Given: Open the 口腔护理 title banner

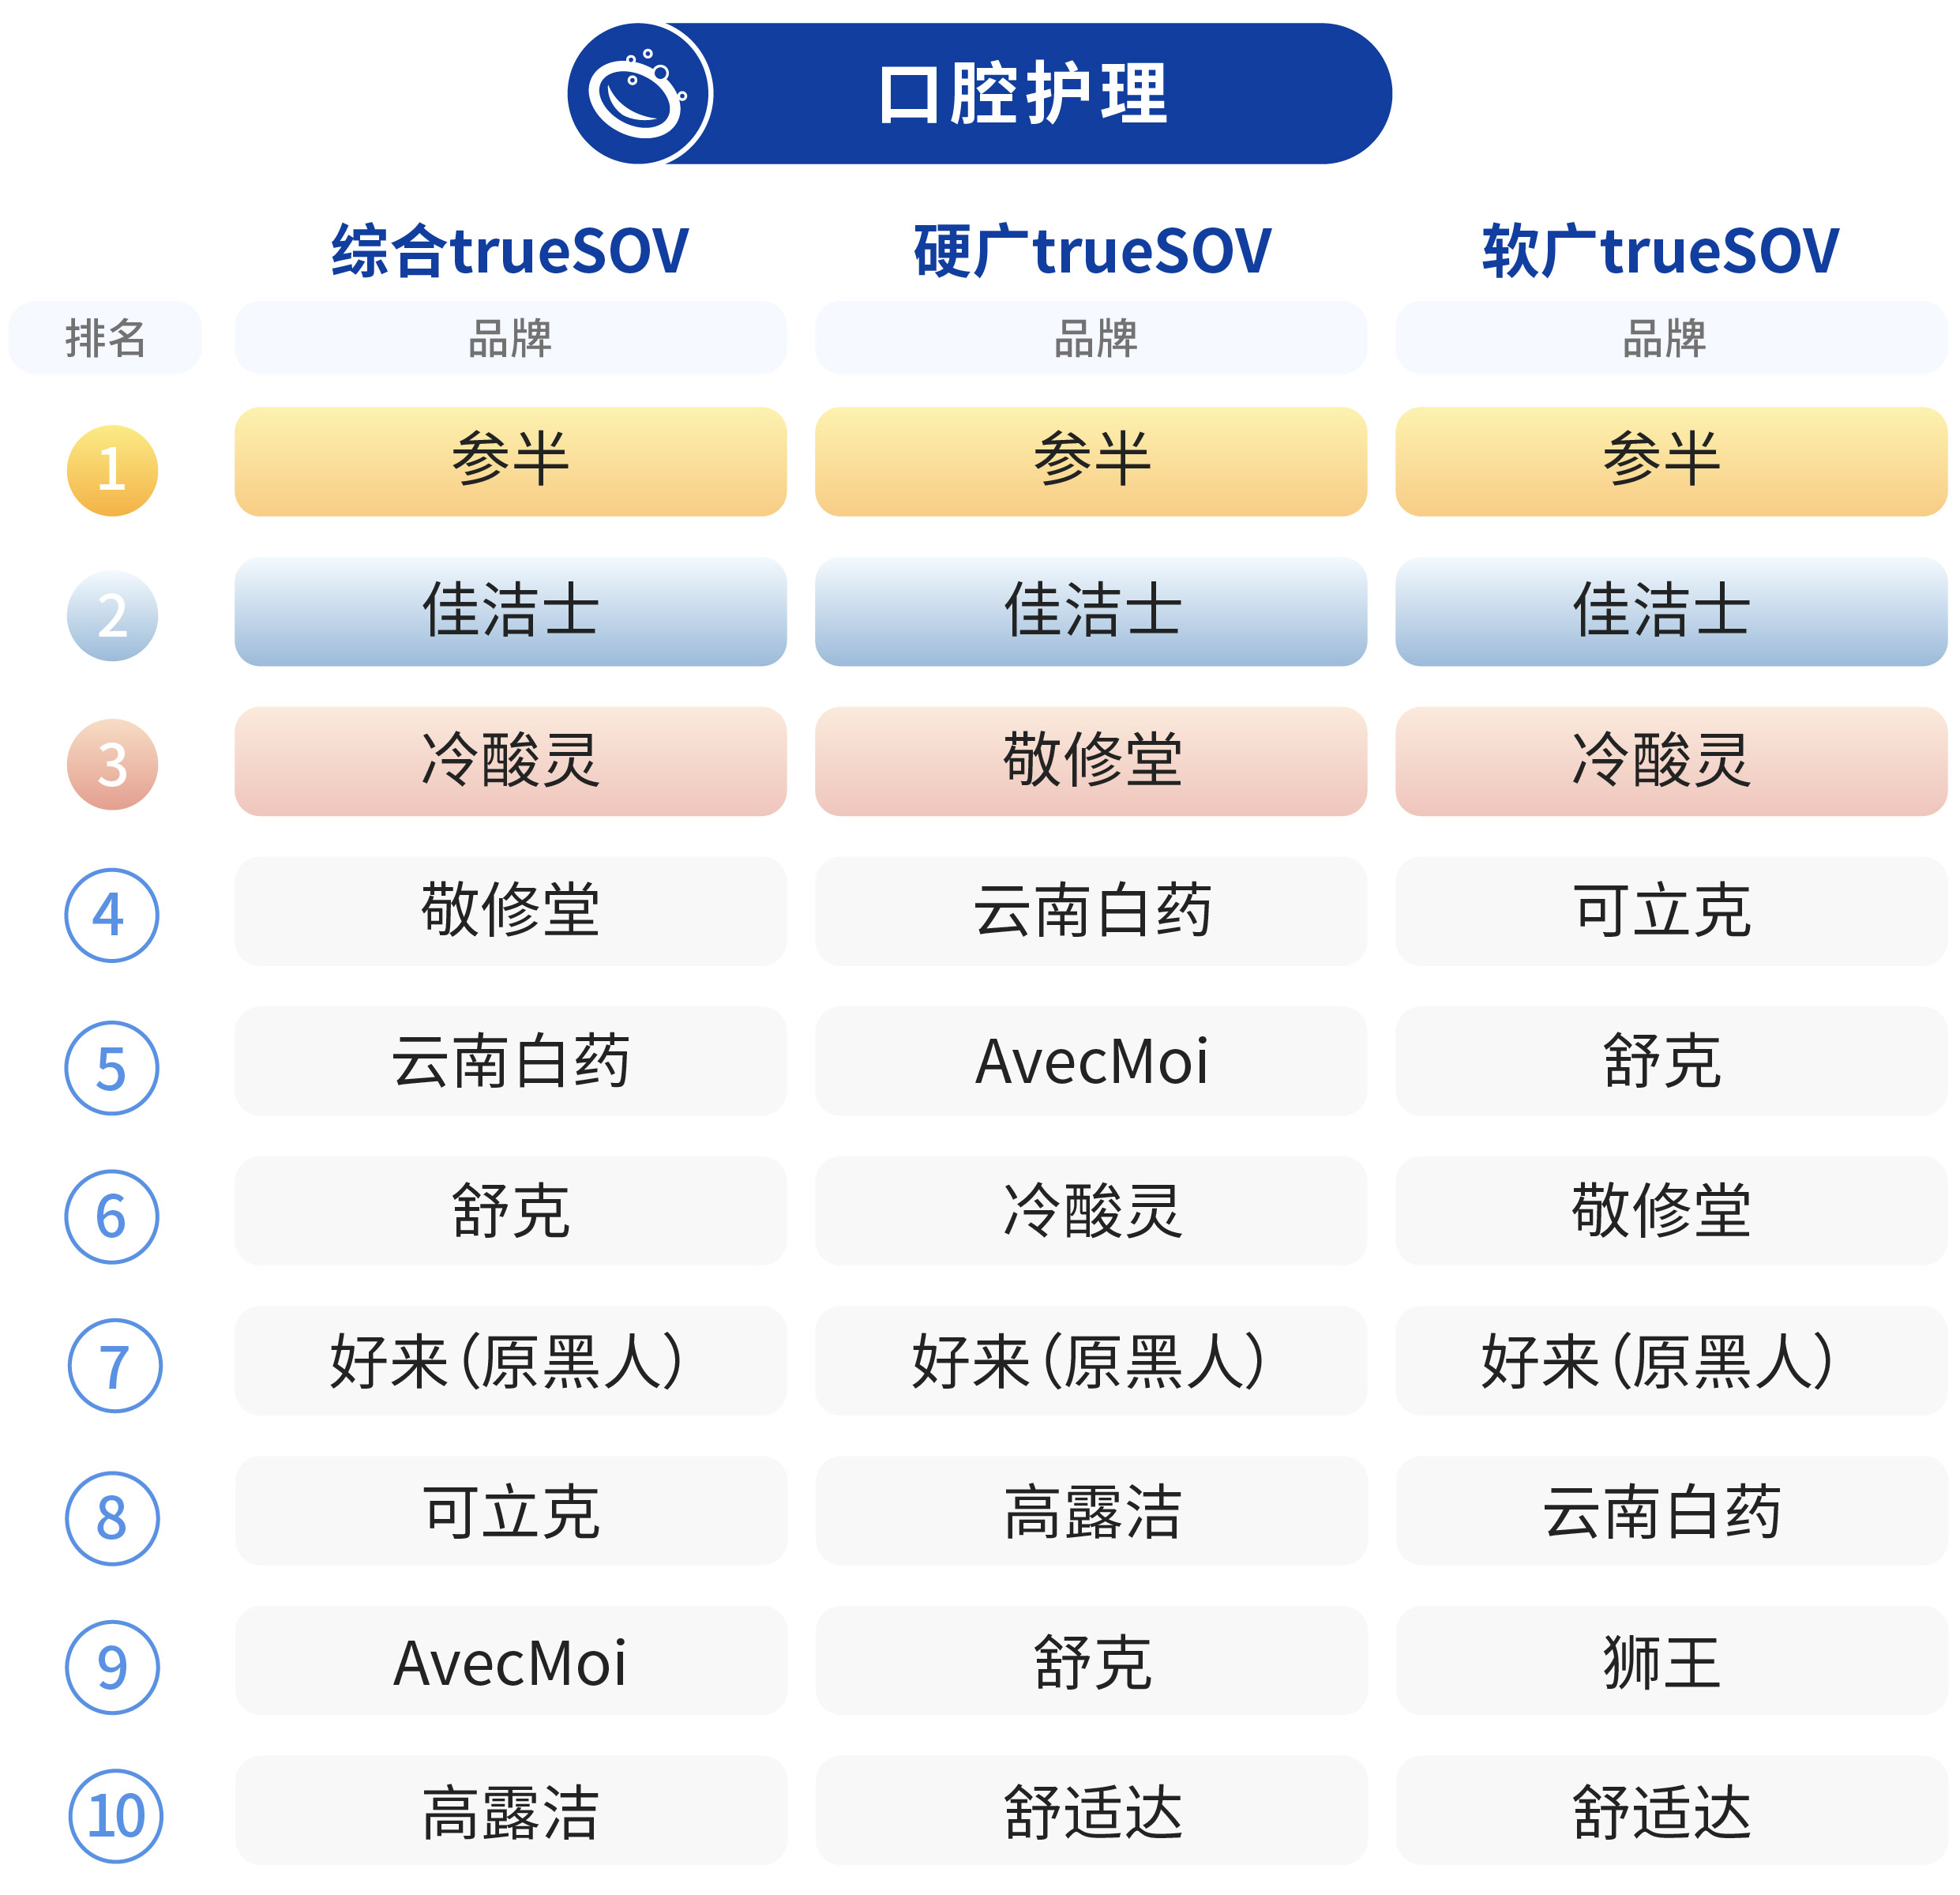Looking at the screenshot, I should 980,94.
